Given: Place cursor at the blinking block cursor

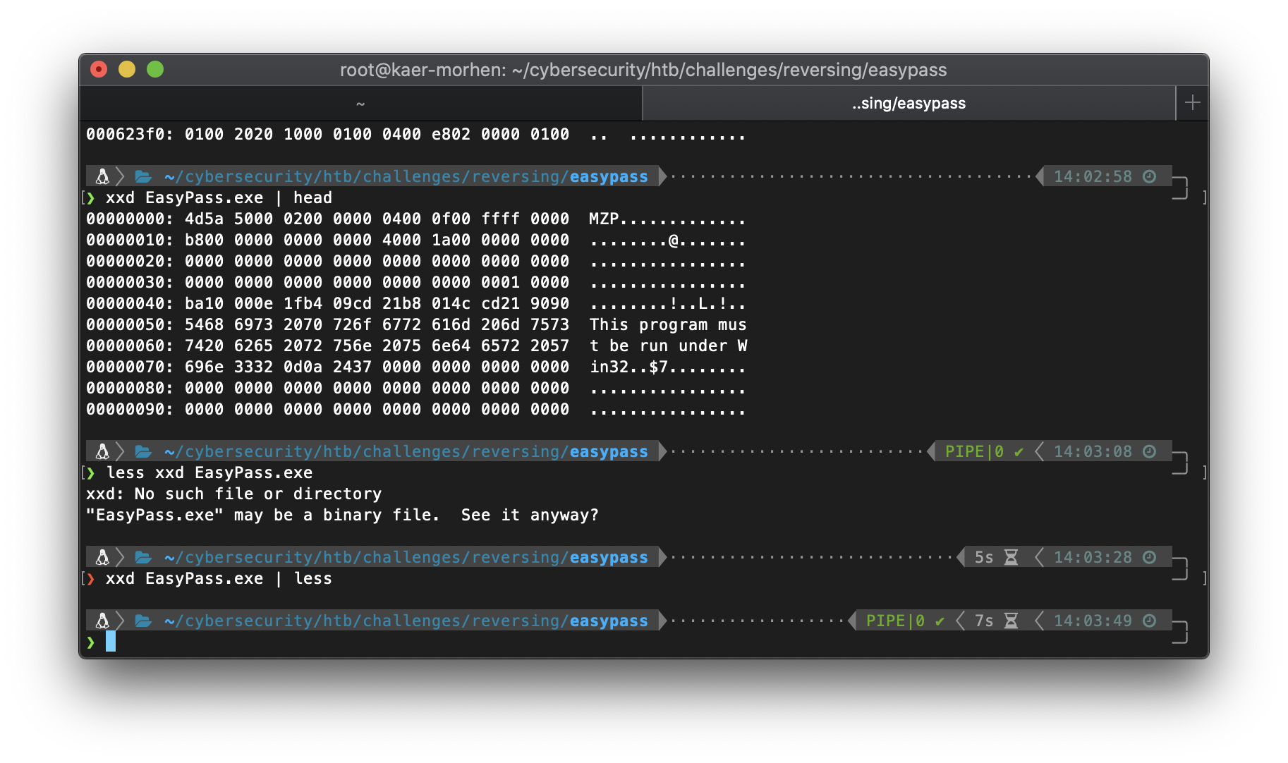Looking at the screenshot, I should (111, 642).
